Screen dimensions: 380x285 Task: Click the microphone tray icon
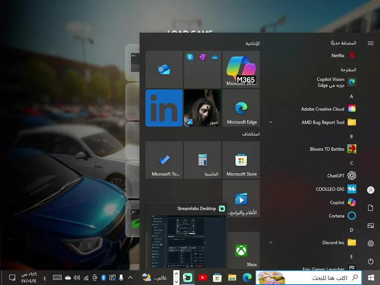pos(121,277)
